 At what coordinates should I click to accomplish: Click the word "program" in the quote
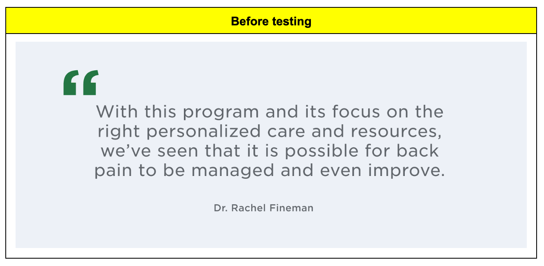[x=220, y=112]
